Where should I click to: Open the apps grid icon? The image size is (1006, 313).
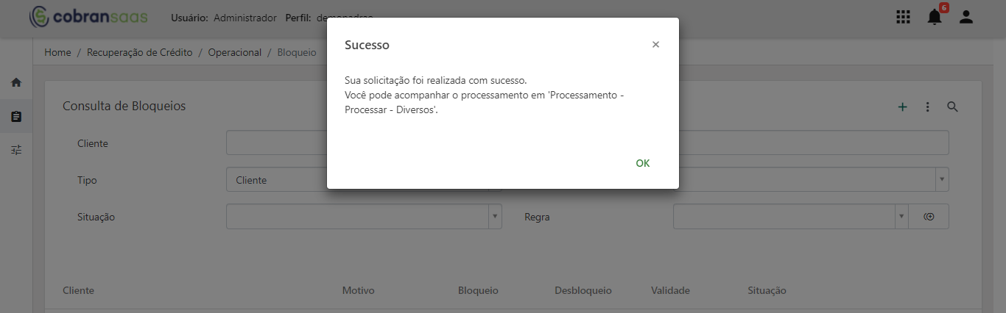(x=902, y=17)
